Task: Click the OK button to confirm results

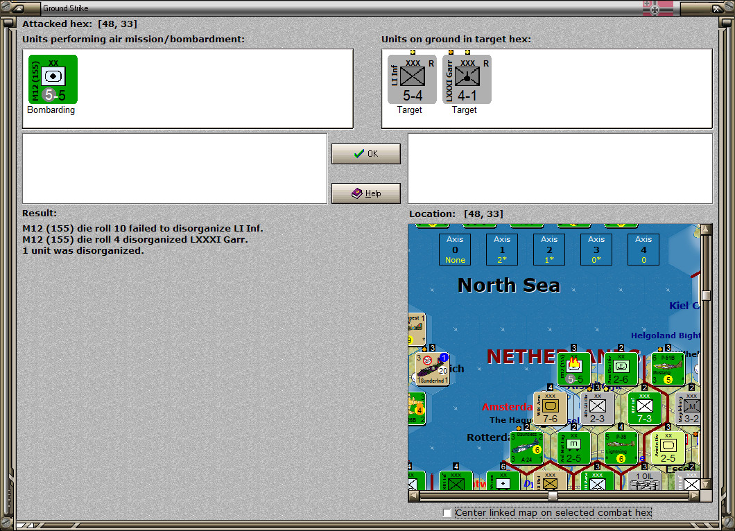Action: 365,153
